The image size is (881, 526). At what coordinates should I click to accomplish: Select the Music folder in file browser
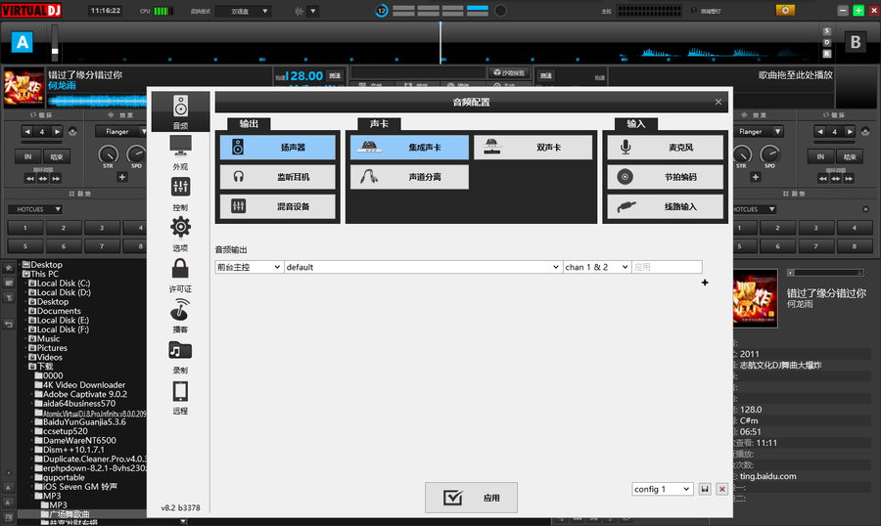[49, 339]
